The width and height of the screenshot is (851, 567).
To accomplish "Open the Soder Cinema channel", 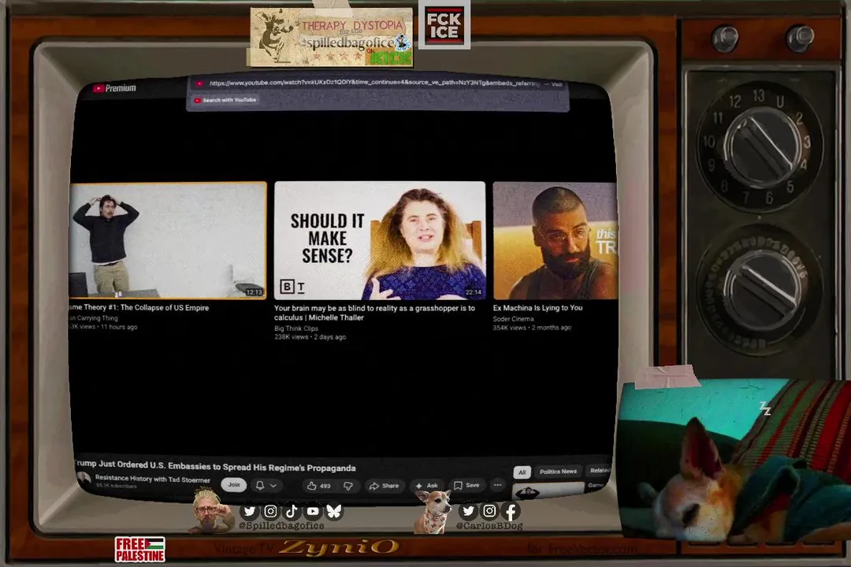I will (x=513, y=319).
